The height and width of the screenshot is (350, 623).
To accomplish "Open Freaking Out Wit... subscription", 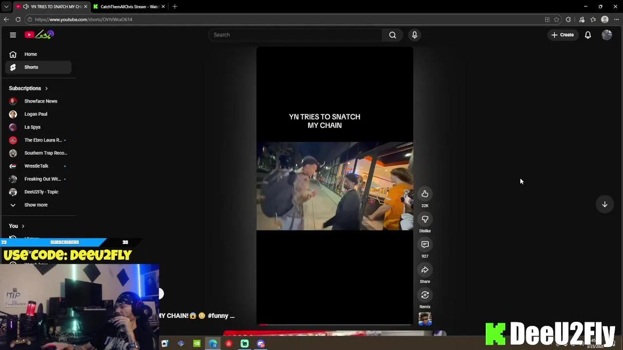I will coord(38,179).
